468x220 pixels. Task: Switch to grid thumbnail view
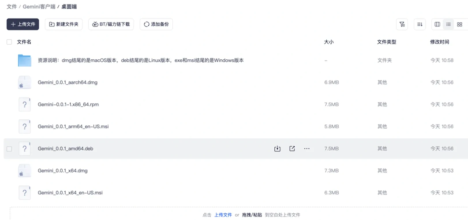pos(459,24)
